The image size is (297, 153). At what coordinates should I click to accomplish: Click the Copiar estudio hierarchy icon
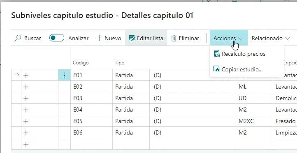coord(217,69)
